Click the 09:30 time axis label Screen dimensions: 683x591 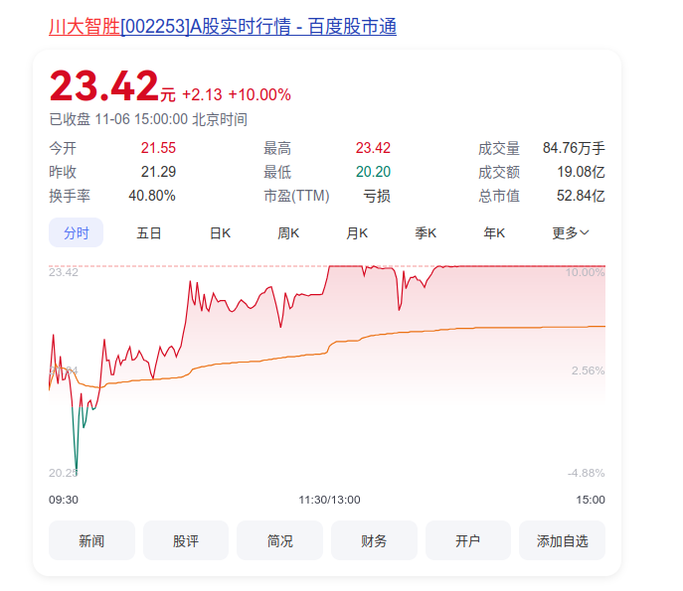pos(64,500)
